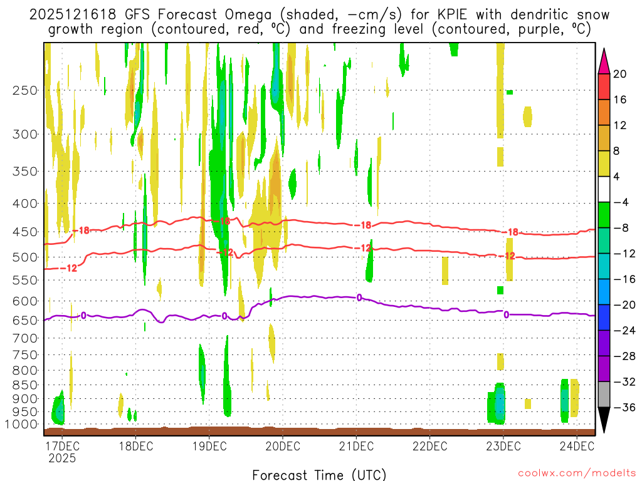
Task: Click the 24DEC time axis label
Action: 577,446
